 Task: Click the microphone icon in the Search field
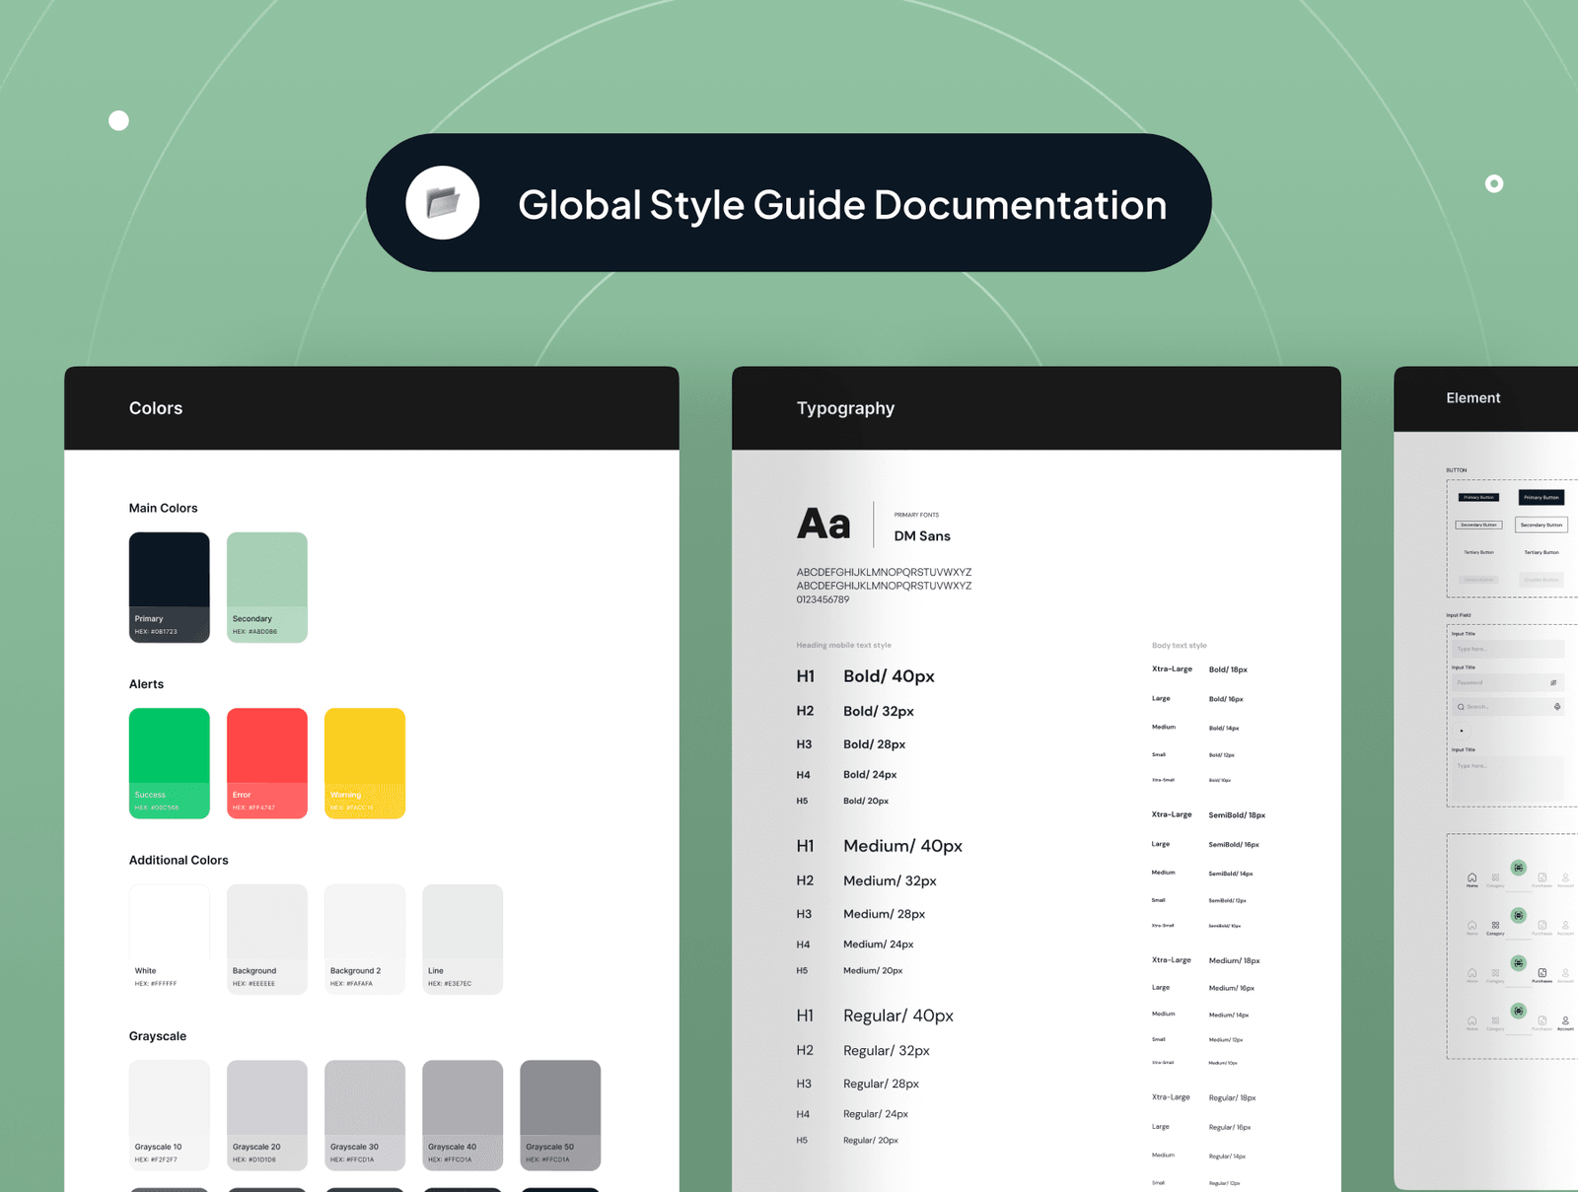1557,707
